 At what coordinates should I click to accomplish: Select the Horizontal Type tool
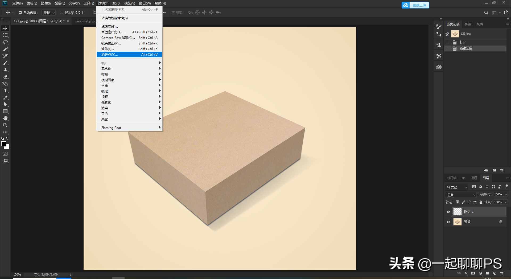coord(5,91)
